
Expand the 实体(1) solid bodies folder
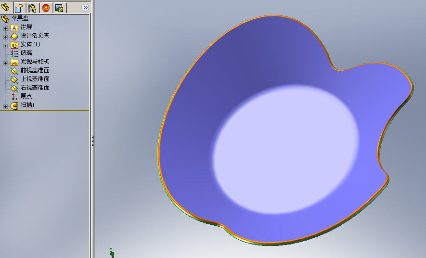tap(5, 46)
